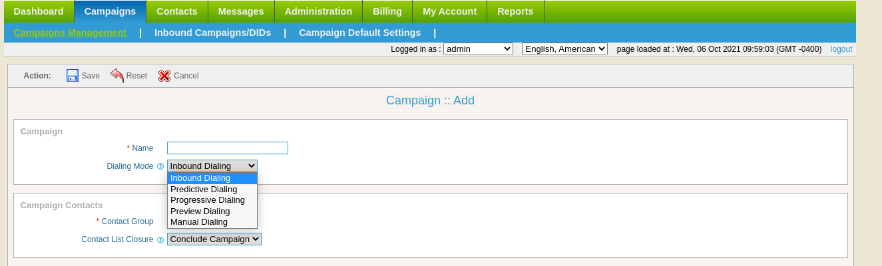Click into the campaign Name field
Image resolution: width=882 pixels, height=266 pixels.
coord(228,148)
